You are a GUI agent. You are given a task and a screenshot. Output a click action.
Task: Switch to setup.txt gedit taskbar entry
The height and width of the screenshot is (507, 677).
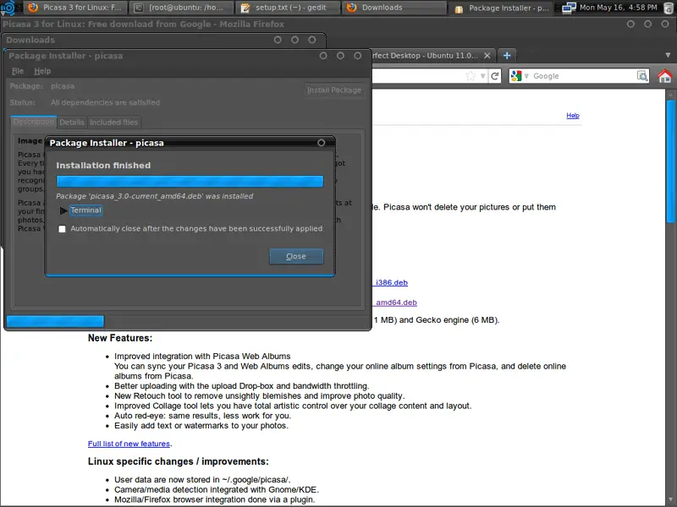289,8
